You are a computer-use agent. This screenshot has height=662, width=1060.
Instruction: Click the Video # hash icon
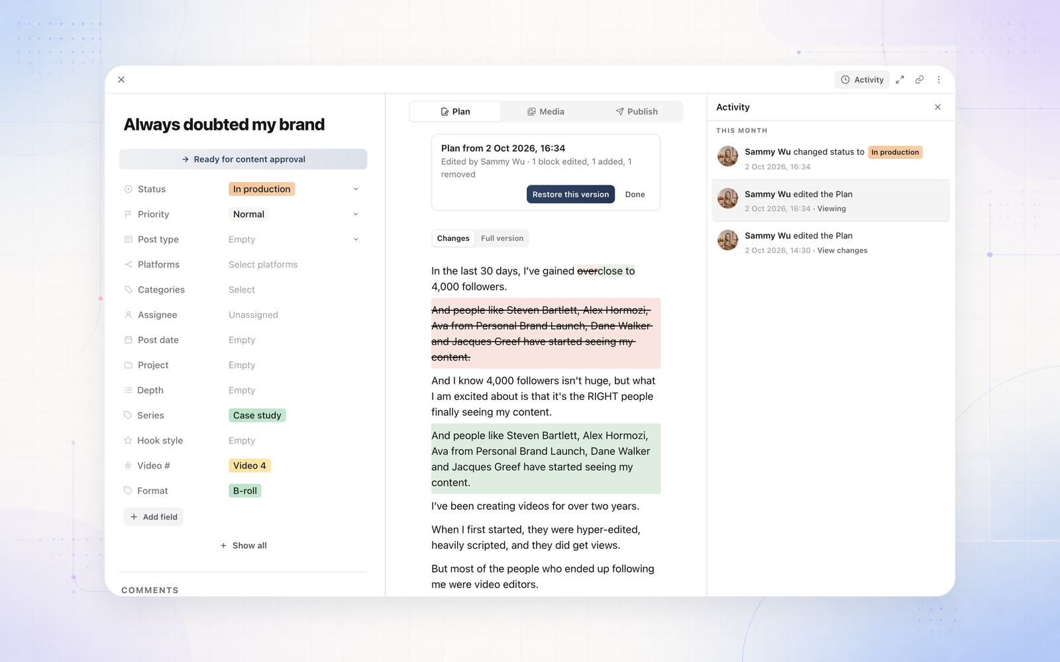(129, 466)
